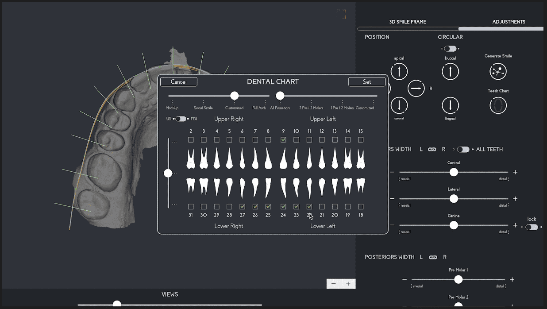Open the Teeth Chart icon
547x309 pixels.
498,106
